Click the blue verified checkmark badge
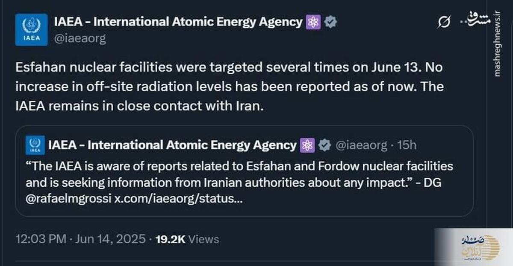The height and width of the screenshot is (266, 513). pyautogui.click(x=330, y=22)
